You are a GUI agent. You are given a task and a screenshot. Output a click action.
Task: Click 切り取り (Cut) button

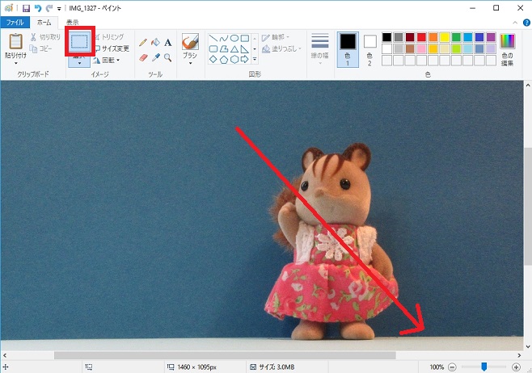pyautogui.click(x=45, y=37)
